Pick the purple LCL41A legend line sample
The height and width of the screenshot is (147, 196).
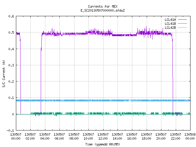point(182,20)
